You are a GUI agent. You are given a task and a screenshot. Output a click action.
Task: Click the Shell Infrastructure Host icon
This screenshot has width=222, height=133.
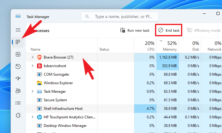(39, 109)
